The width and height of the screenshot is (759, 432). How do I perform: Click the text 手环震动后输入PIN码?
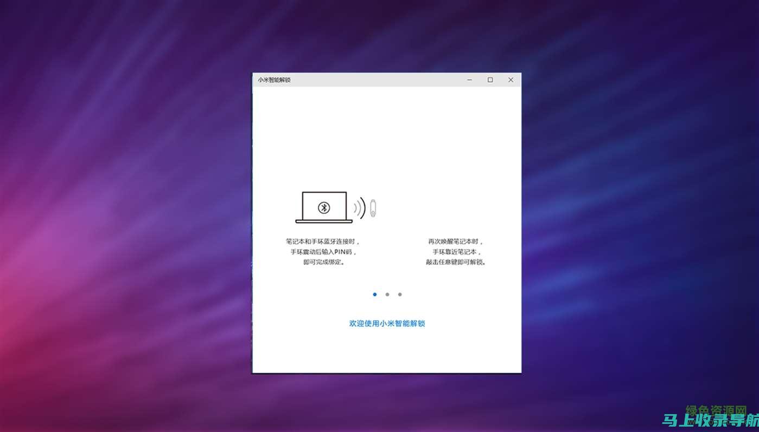point(324,252)
